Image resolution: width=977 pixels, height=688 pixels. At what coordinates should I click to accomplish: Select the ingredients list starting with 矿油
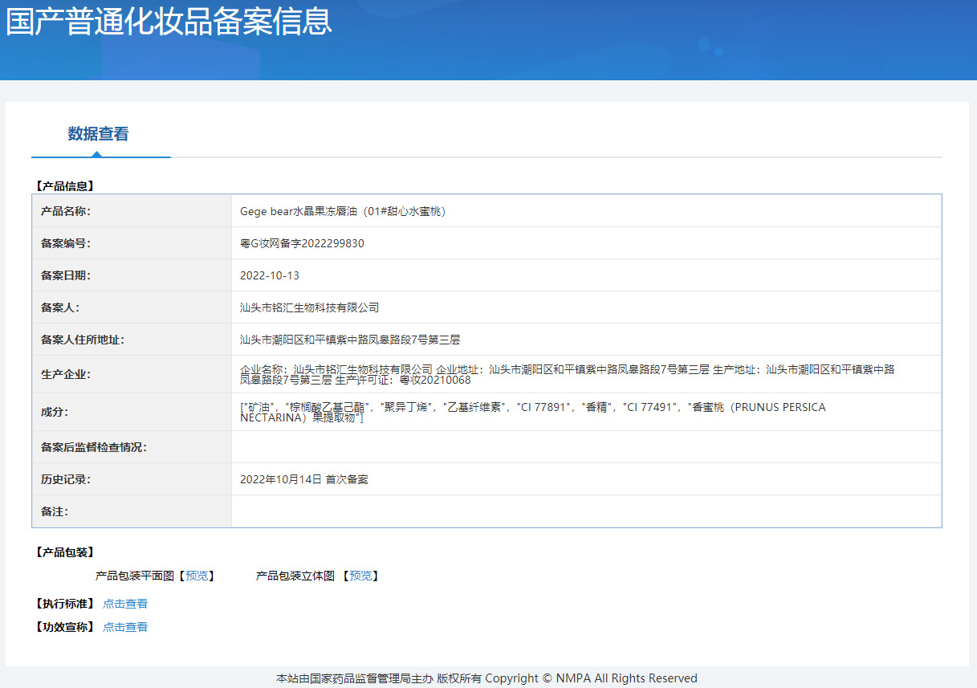point(533,413)
